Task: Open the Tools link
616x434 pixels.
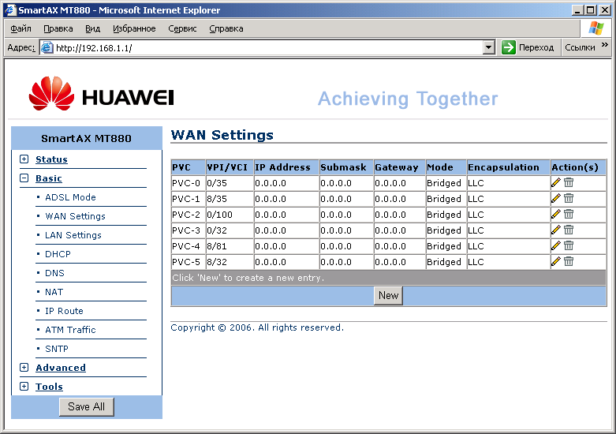Action: pos(49,387)
